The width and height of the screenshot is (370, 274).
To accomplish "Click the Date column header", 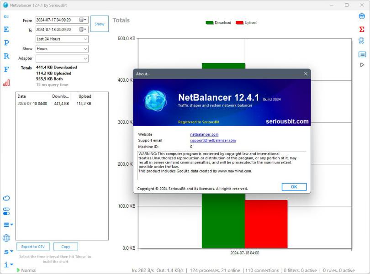I will click(33, 96).
